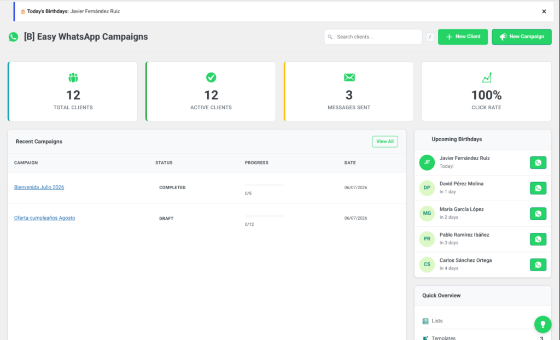Open Lists in Quick Overview
This screenshot has height=340, width=560.
(437, 321)
